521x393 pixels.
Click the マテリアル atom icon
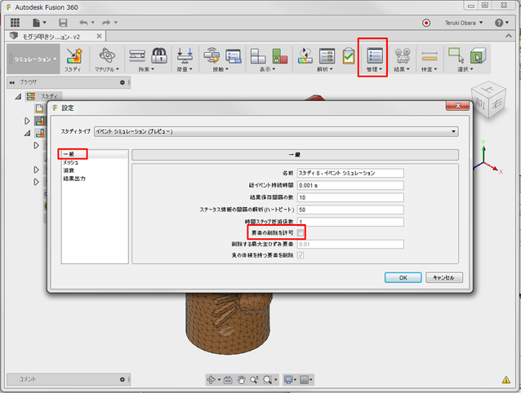tap(107, 55)
